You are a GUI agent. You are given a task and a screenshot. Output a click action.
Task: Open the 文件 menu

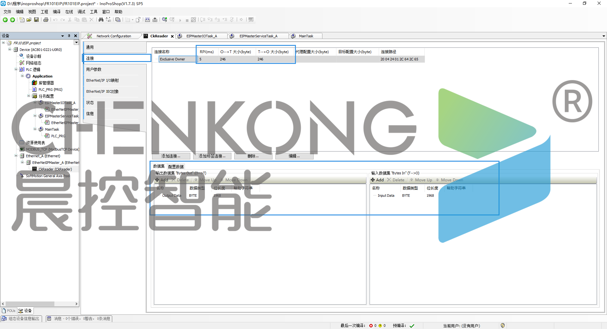(7, 12)
